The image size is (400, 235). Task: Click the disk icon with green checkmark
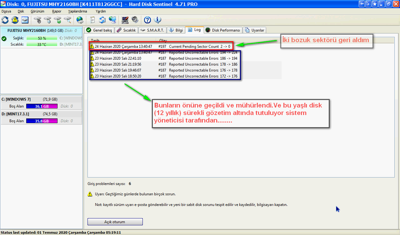[x=57, y=20]
